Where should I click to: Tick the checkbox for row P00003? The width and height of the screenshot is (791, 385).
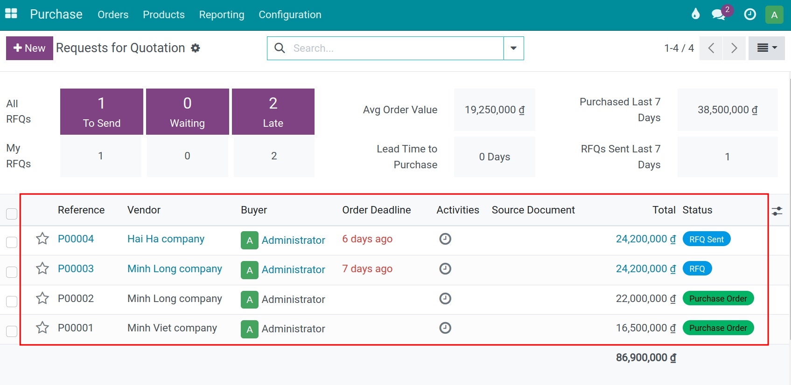pos(12,272)
